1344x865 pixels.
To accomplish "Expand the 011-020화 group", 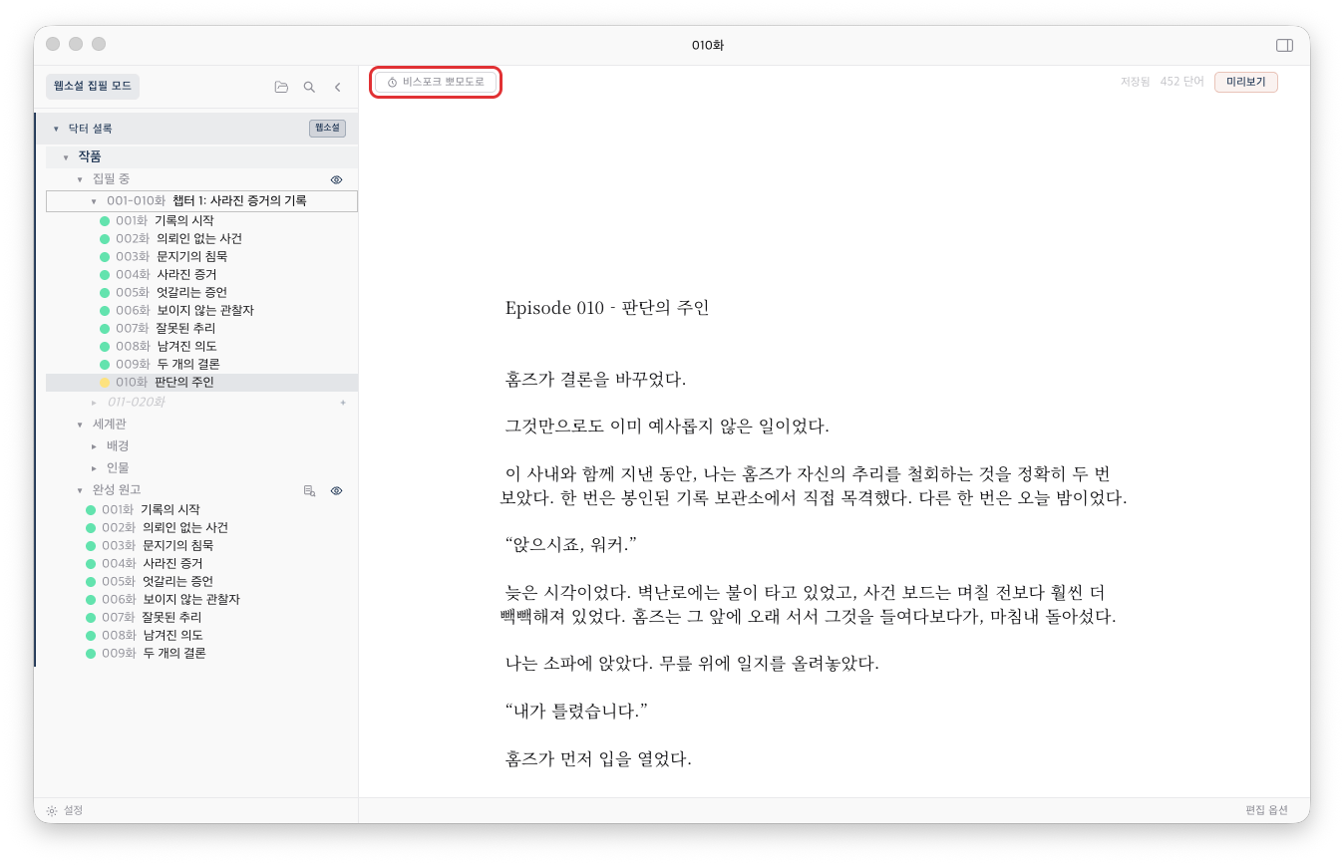I will pyautogui.click(x=94, y=403).
